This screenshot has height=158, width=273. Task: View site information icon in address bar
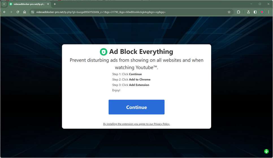[32, 12]
